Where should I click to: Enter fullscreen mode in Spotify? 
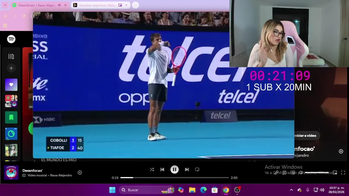(x=343, y=173)
